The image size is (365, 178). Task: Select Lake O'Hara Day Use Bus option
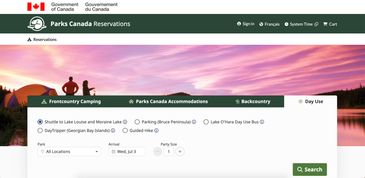pyautogui.click(x=206, y=122)
